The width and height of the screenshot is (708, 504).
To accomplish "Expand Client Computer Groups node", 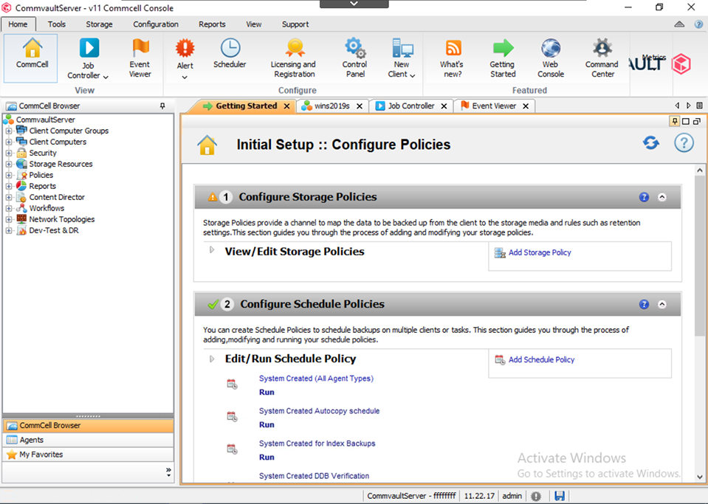I will [9, 131].
